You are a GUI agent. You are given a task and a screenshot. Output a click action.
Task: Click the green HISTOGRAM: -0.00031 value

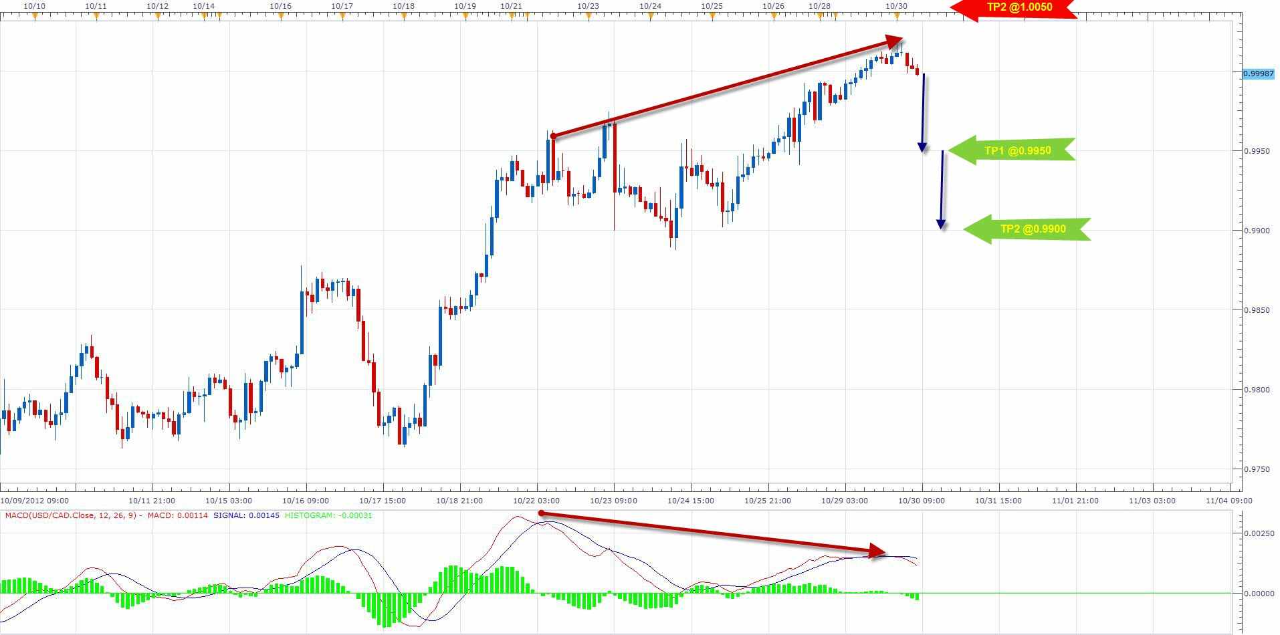pos(328,515)
